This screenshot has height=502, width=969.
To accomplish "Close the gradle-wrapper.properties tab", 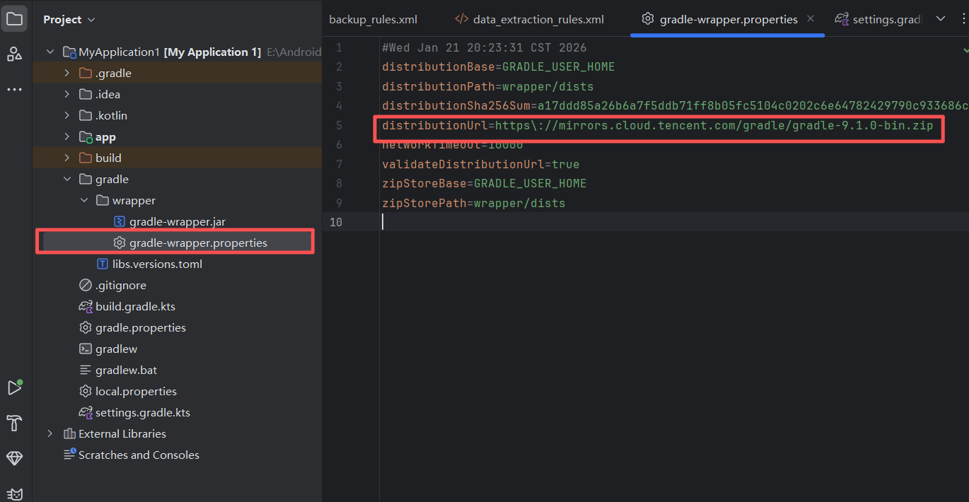I will point(811,19).
